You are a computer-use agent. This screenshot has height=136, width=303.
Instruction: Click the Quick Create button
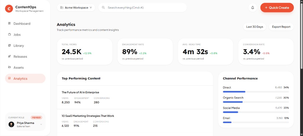tap(277, 8)
